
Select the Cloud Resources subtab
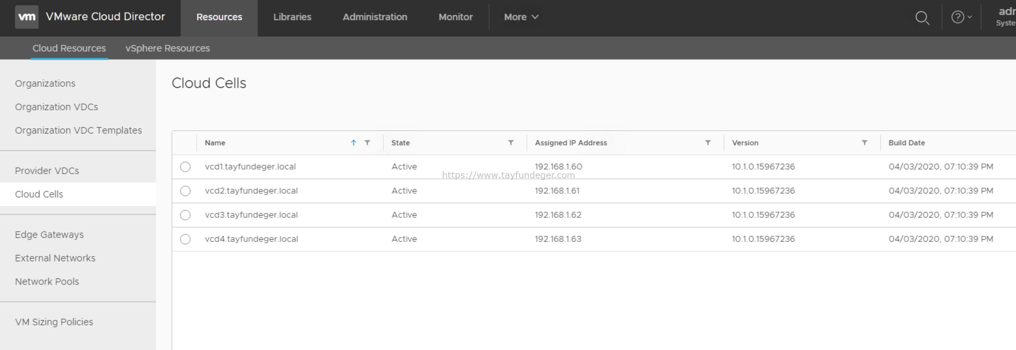[x=69, y=48]
